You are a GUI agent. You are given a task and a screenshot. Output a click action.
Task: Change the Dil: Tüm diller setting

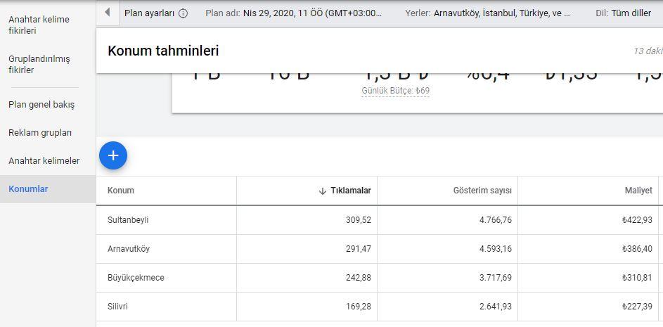(623, 13)
